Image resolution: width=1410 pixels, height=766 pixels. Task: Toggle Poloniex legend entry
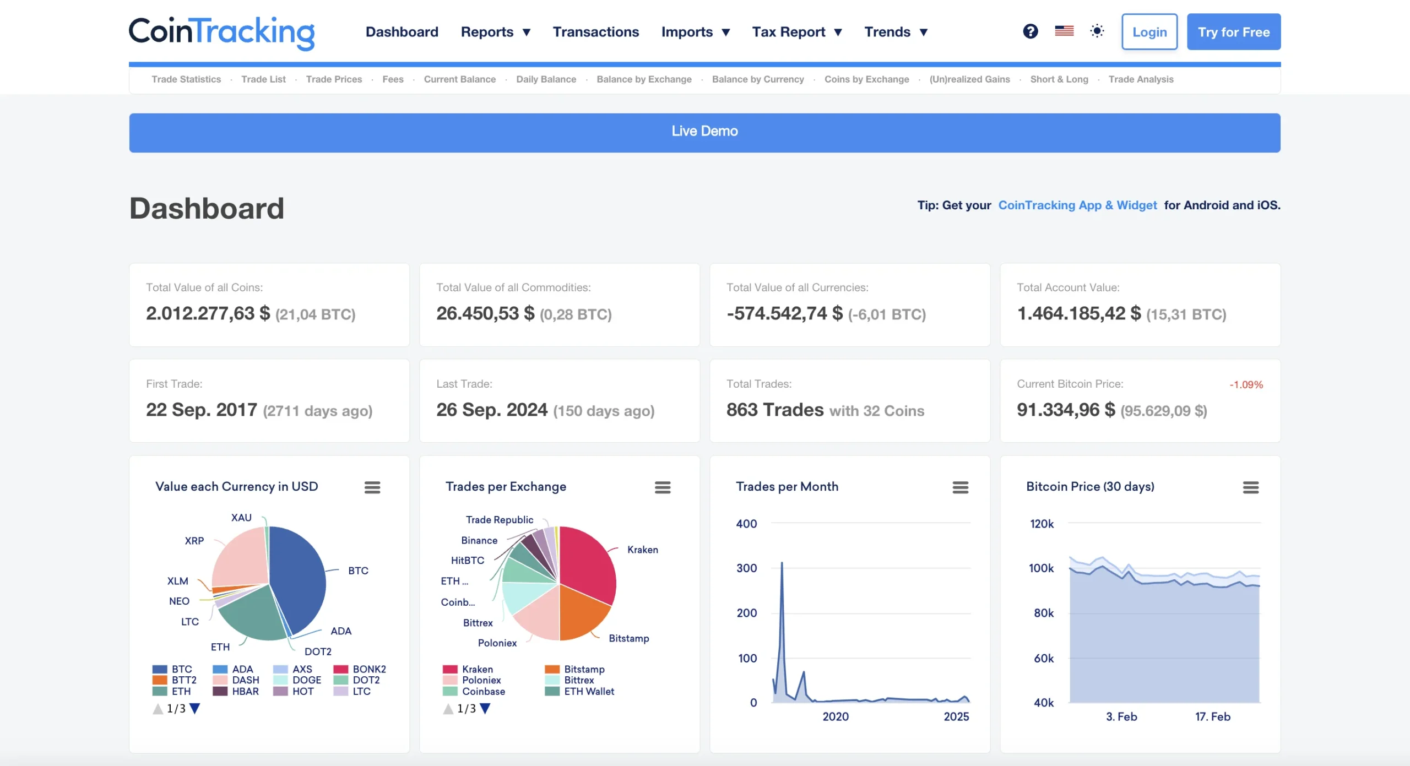pyautogui.click(x=472, y=680)
